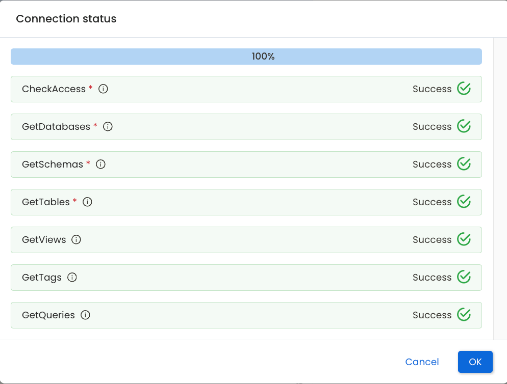Select the GetViews success checkmark
The image size is (507, 384).
click(x=464, y=239)
